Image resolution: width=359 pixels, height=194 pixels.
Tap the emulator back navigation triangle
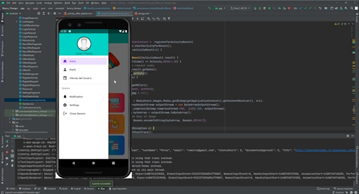(73, 163)
